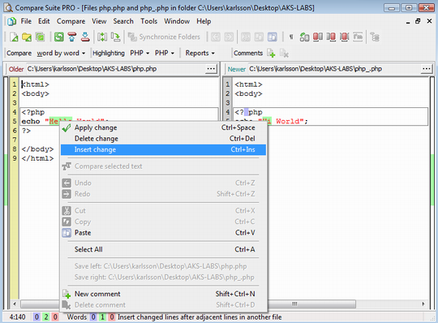Viewport: 438px width, 323px height.
Task: Click the first red dual-panel icon
Action: tap(318, 37)
